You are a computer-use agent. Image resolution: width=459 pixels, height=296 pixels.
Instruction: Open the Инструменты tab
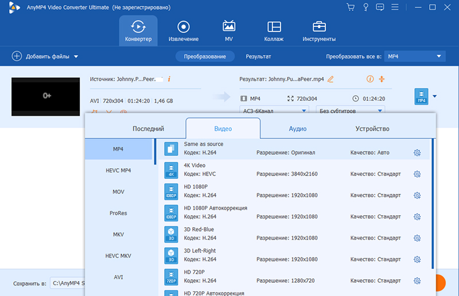[319, 31]
